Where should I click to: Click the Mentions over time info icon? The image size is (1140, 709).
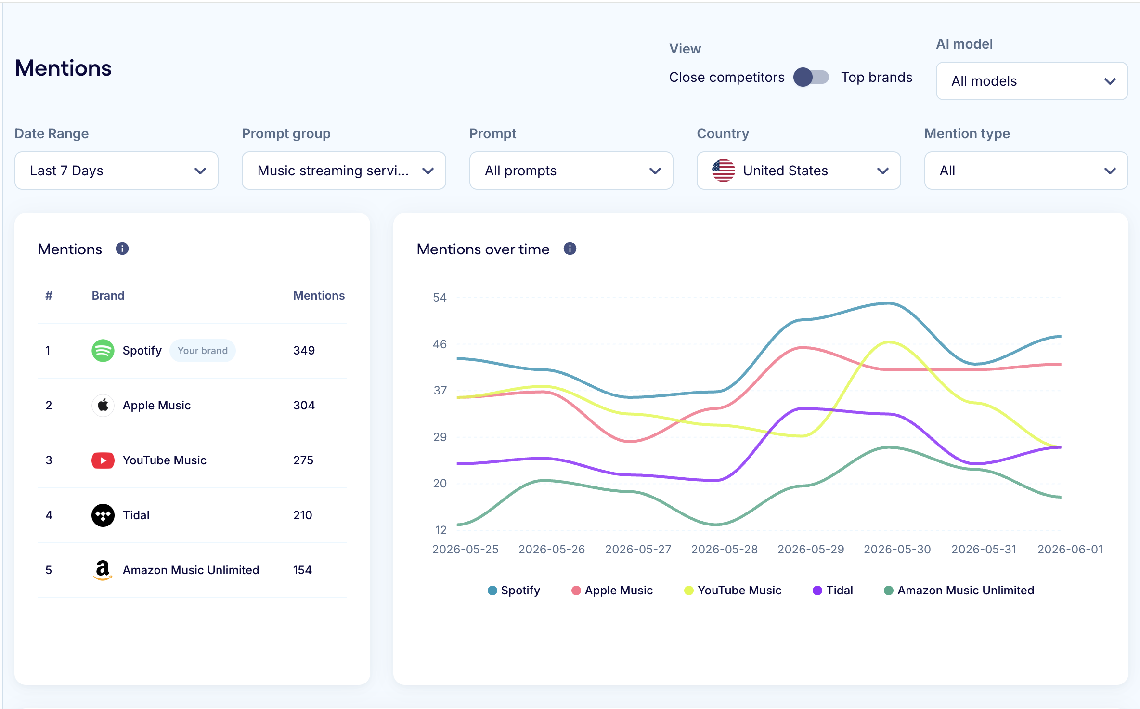point(570,249)
